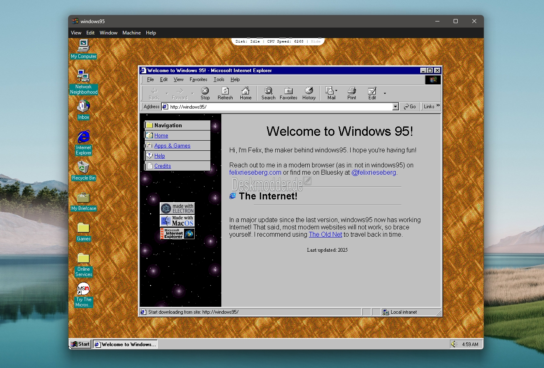Open the Tools menu in Internet Explorer
This screenshot has height=368, width=544.
click(219, 79)
